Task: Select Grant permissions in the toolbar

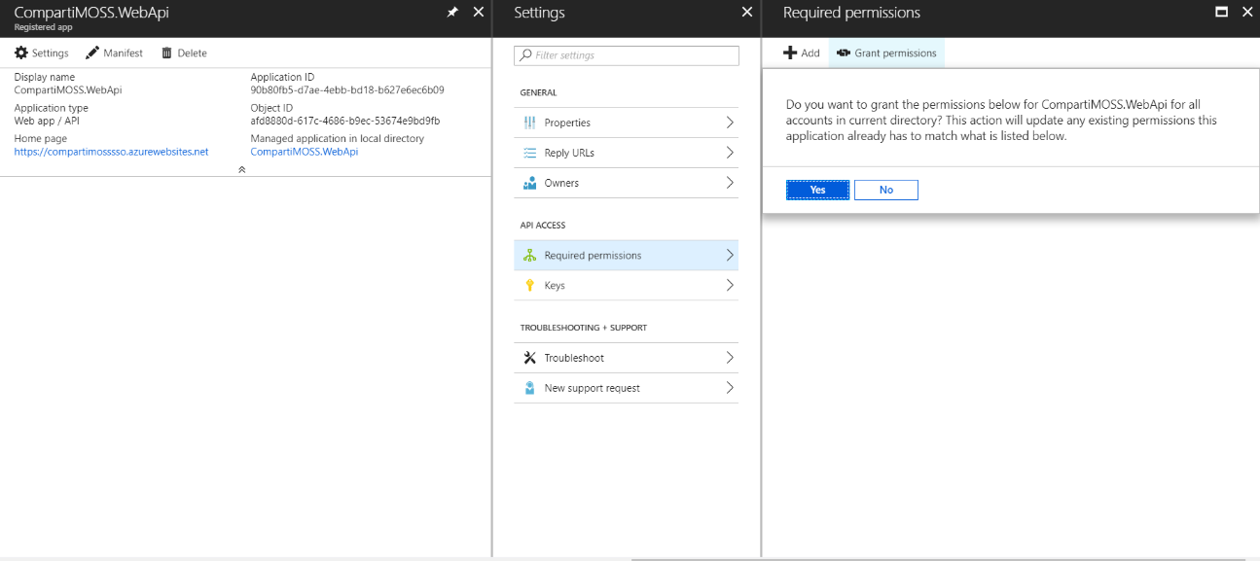Action: coord(886,53)
